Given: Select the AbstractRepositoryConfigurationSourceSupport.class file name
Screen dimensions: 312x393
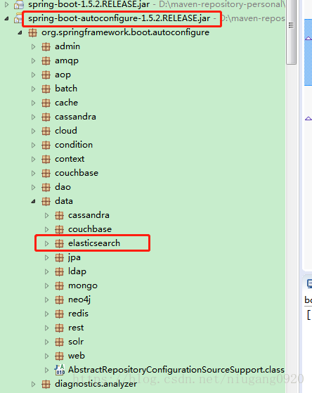Looking at the screenshot, I should [176, 370].
